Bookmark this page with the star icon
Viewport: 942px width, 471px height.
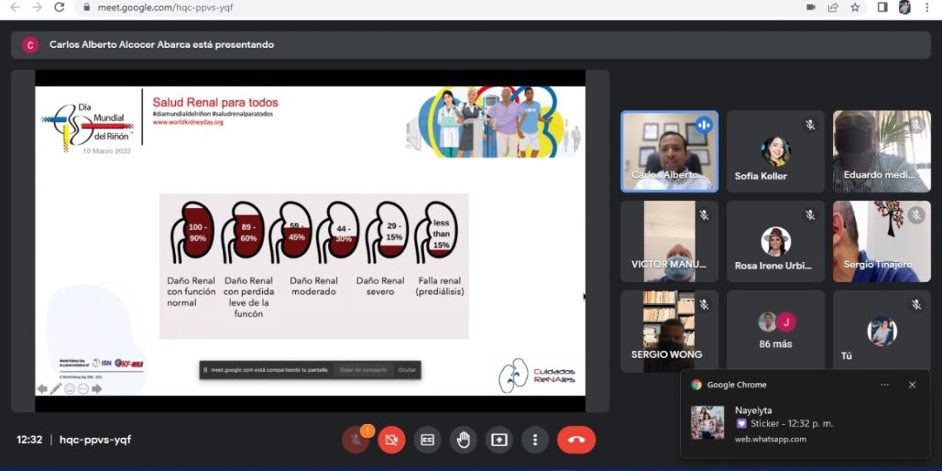coord(855,7)
